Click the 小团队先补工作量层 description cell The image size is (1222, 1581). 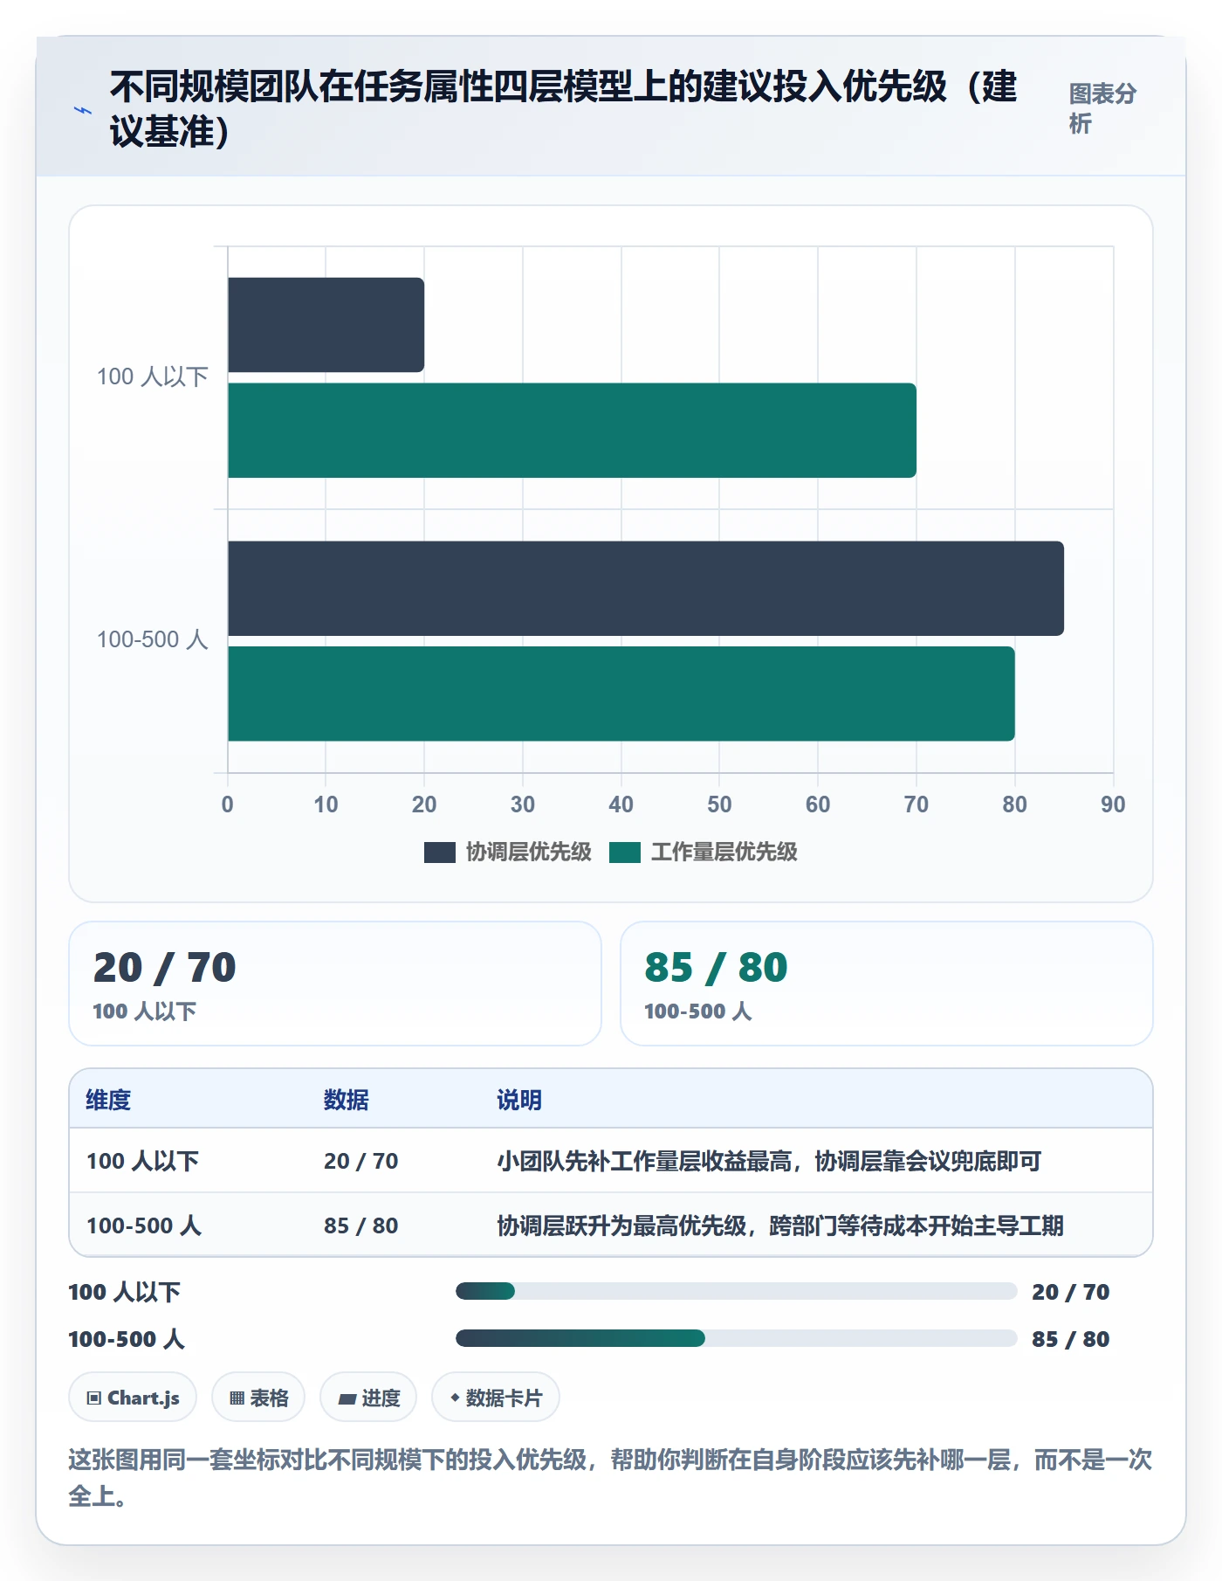[x=769, y=1161]
